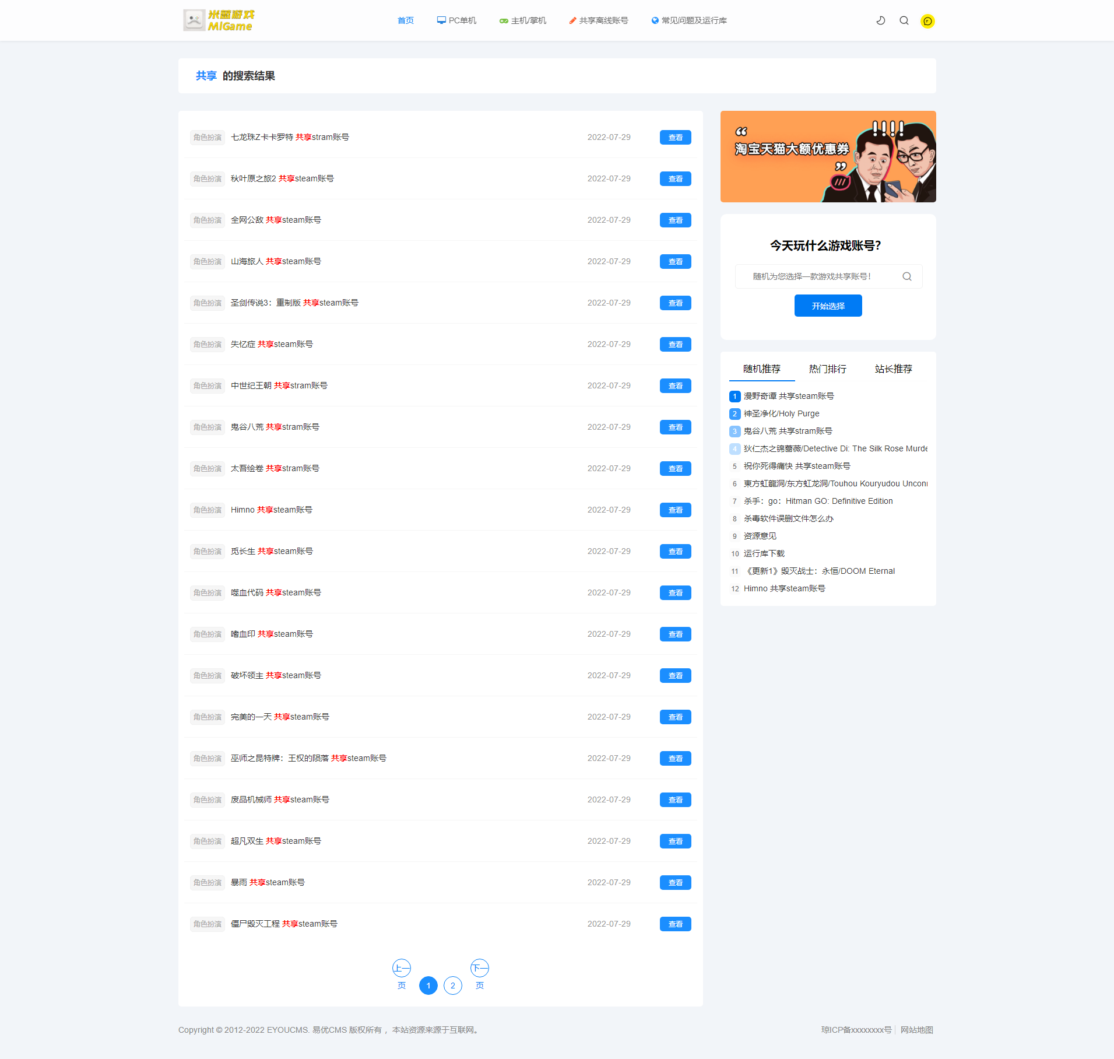The image size is (1114, 1059).
Task: Click the MiGame logo
Action: [219, 20]
